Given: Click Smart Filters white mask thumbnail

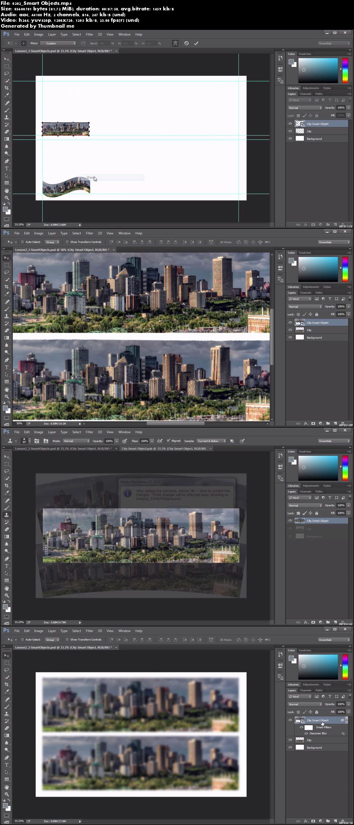Looking at the screenshot, I should click(308, 727).
